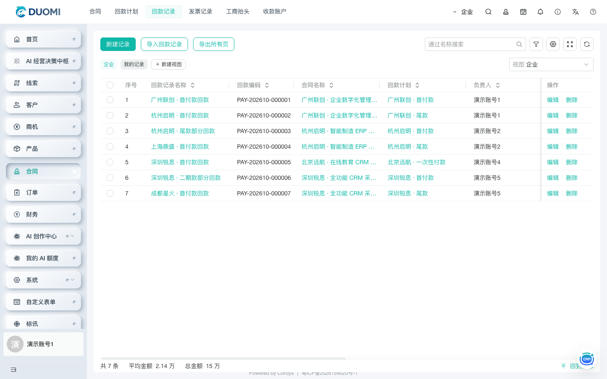Open the help question mark icon
607x379 pixels.
click(593, 12)
